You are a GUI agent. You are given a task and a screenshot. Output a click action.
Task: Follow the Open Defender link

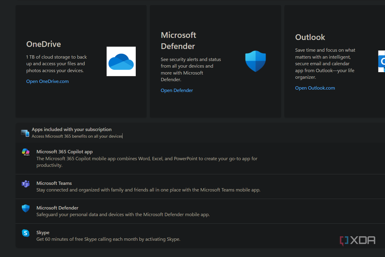coord(177,90)
